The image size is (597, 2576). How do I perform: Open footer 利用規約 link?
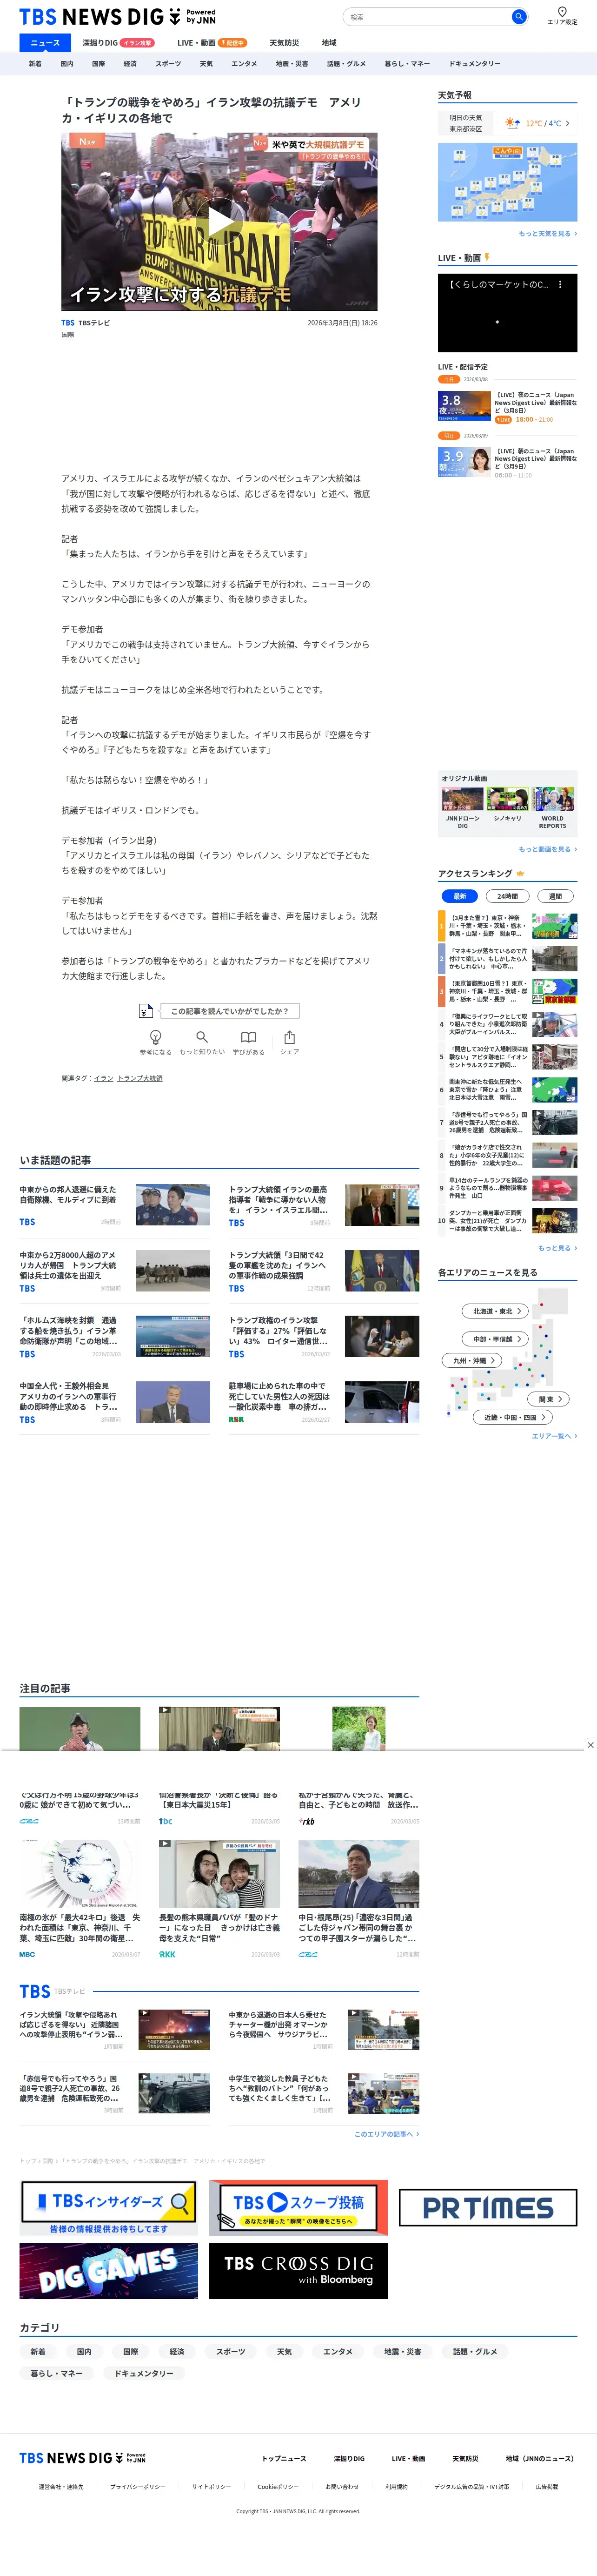click(x=396, y=2486)
